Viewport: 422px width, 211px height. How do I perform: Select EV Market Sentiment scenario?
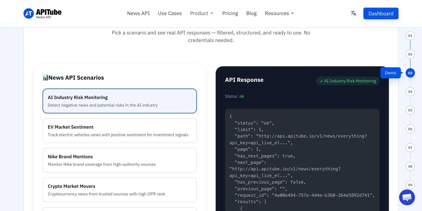[x=120, y=131]
